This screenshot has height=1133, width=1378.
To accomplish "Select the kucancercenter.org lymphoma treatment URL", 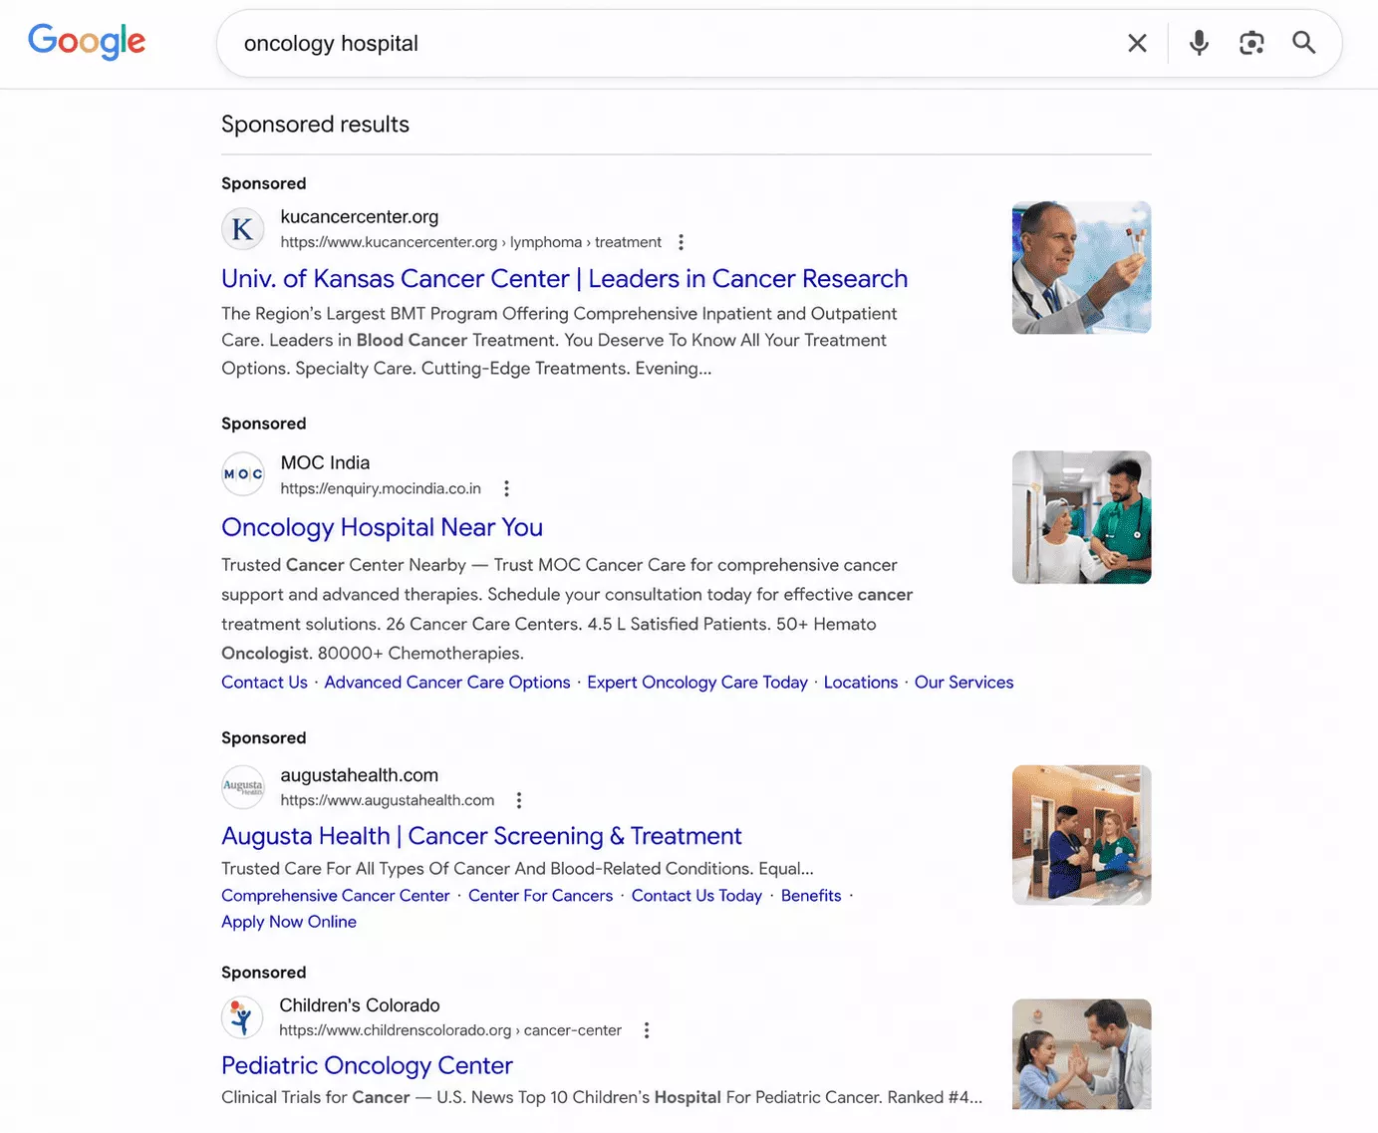I will pyautogui.click(x=470, y=242).
